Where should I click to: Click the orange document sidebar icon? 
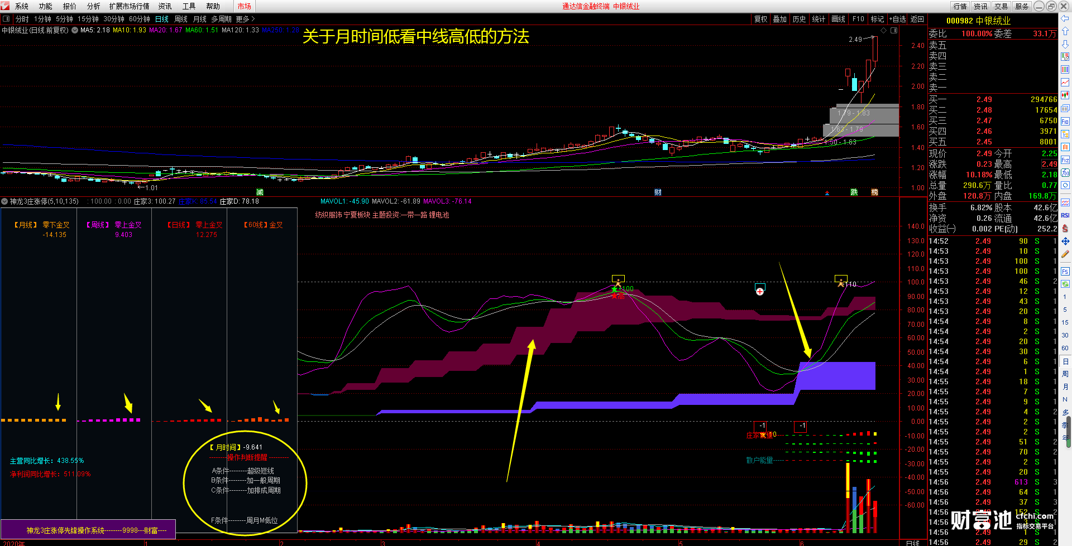point(1065,147)
